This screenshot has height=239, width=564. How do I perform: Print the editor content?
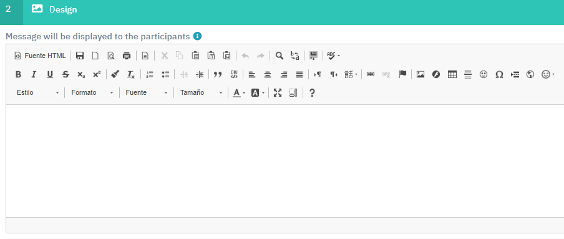click(x=127, y=56)
